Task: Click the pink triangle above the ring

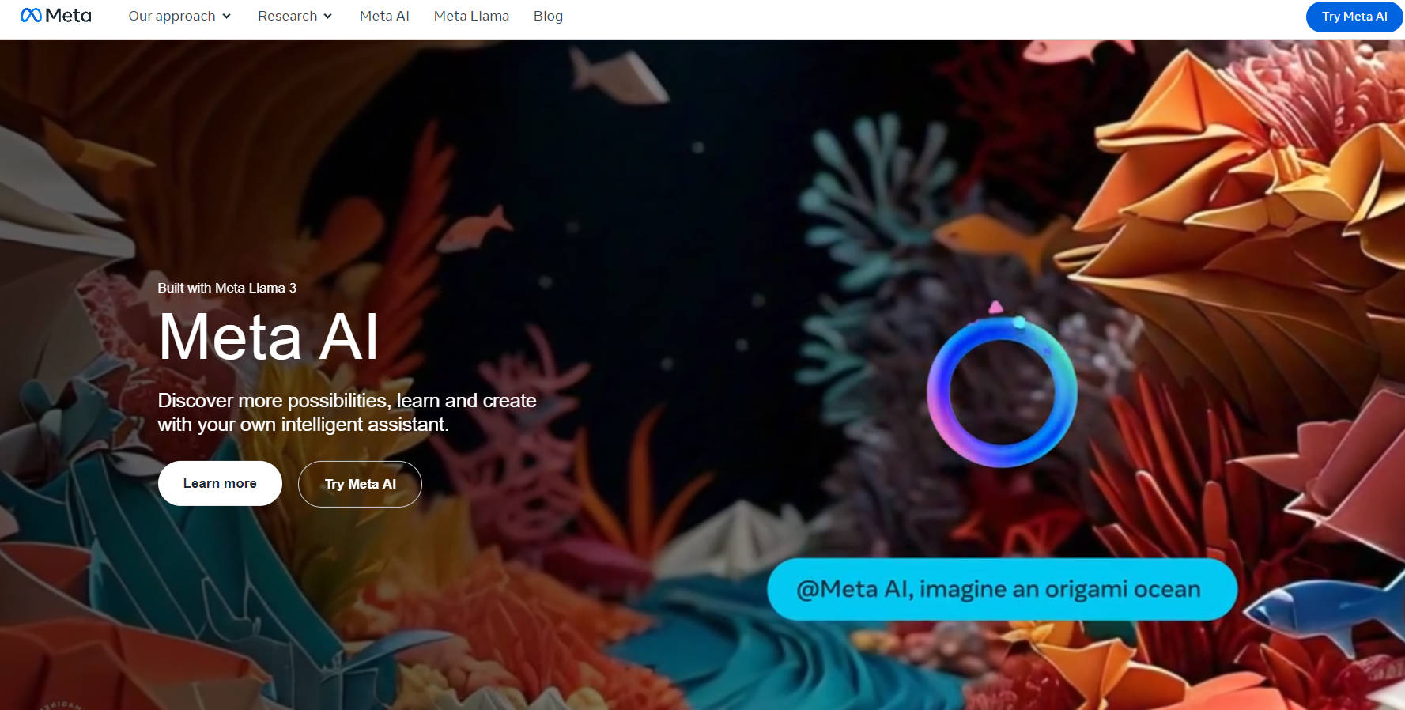Action: [x=995, y=307]
